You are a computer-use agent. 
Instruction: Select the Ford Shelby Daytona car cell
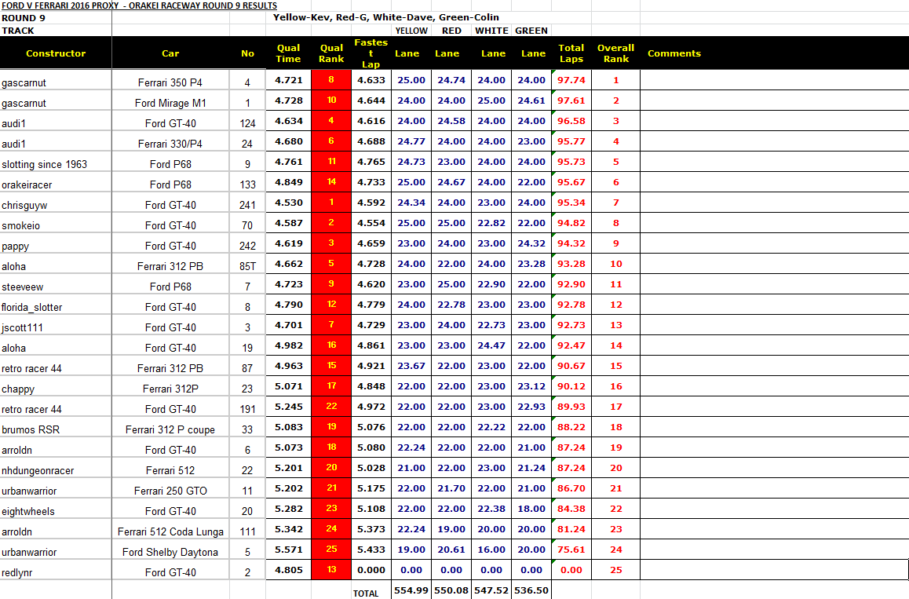[x=170, y=552]
